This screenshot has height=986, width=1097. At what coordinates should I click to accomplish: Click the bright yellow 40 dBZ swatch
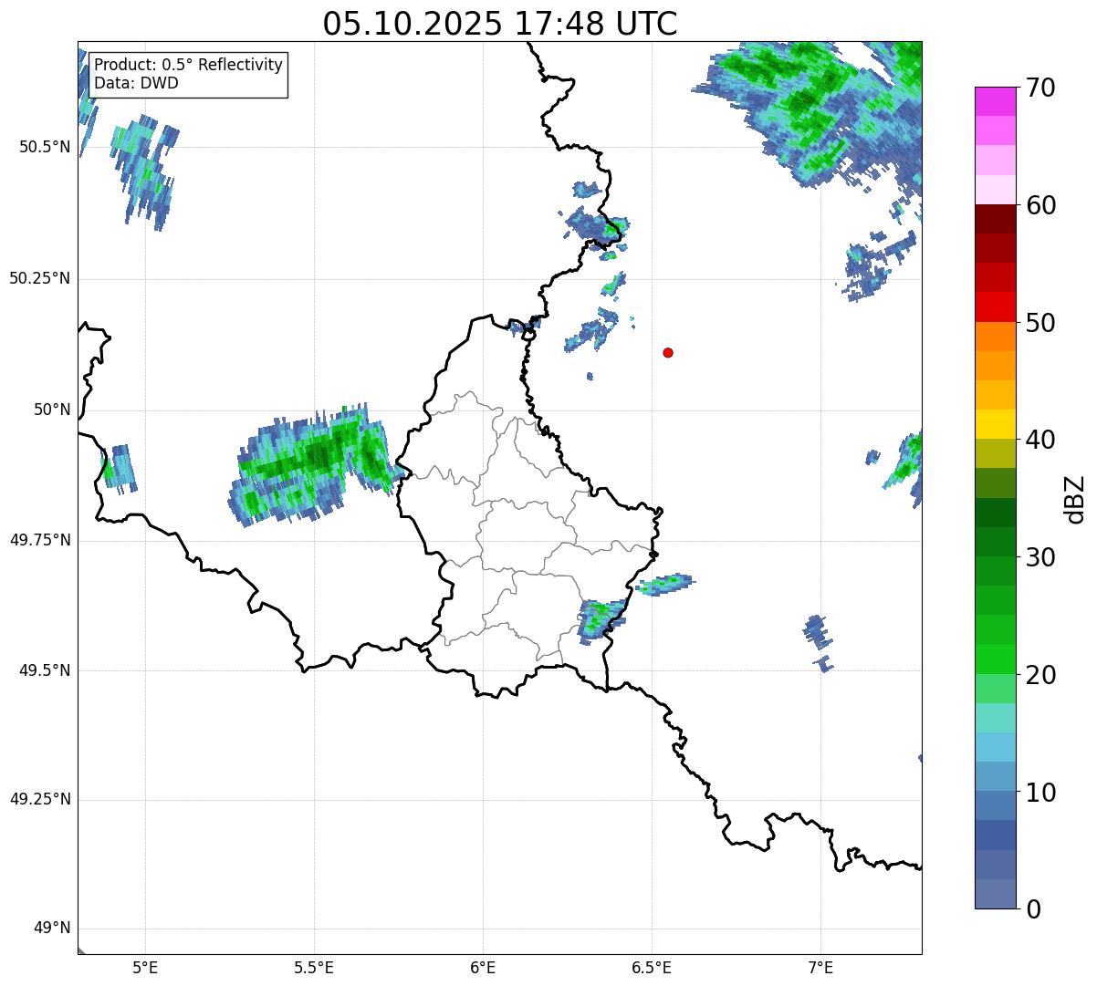tap(995, 424)
